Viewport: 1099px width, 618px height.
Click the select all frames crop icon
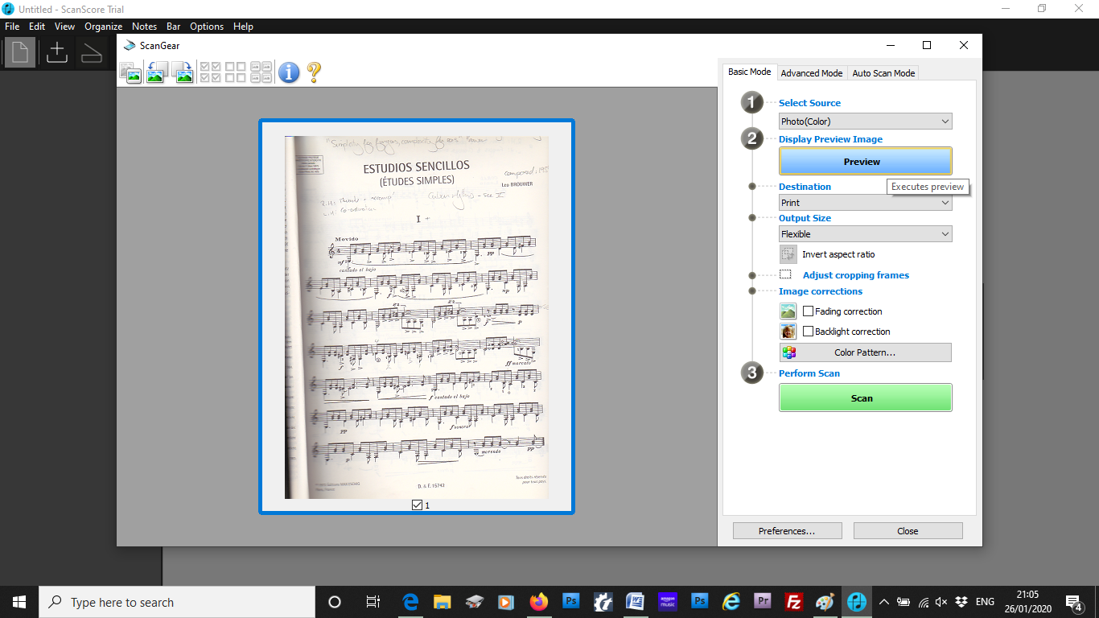[261, 72]
